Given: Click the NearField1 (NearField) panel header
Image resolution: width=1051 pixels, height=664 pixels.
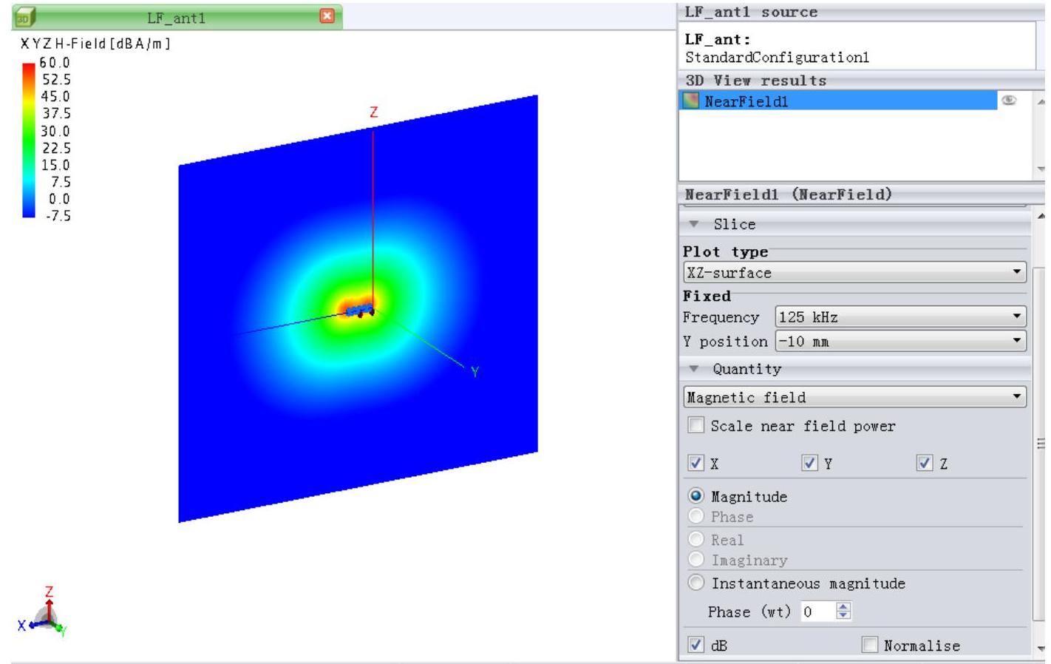Looking at the screenshot, I should (x=788, y=194).
